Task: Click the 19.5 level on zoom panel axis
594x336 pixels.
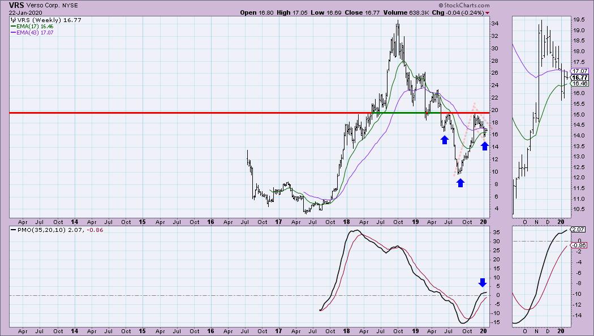Action: [579, 20]
